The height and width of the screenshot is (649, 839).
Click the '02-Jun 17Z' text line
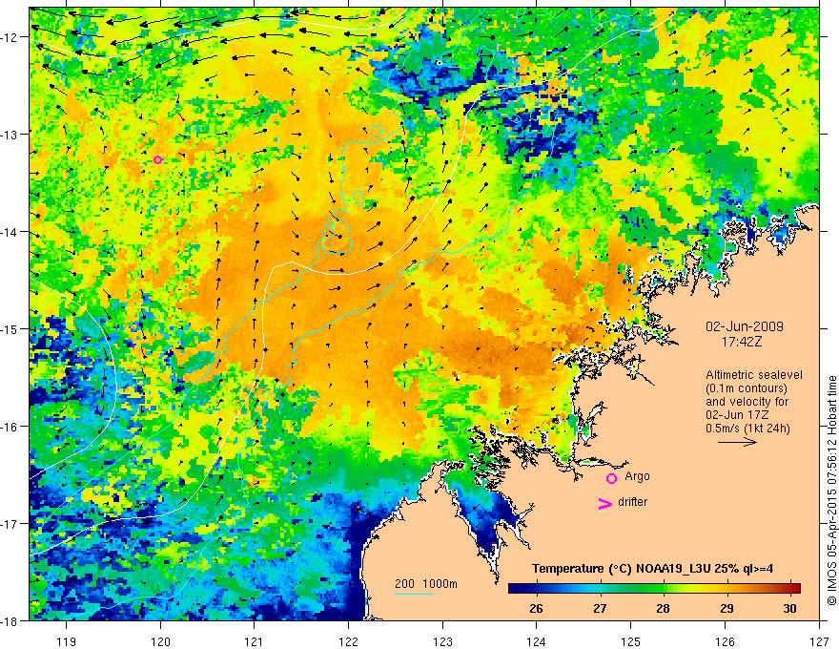click(x=739, y=415)
